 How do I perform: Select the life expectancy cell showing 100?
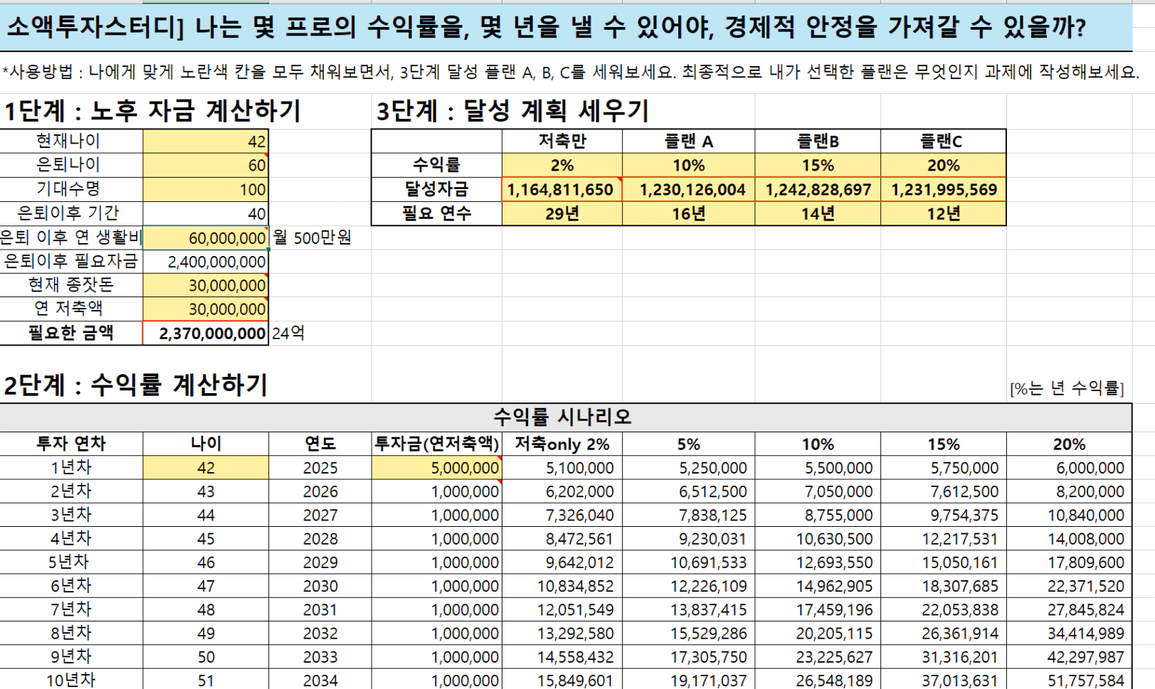pyautogui.click(x=206, y=189)
